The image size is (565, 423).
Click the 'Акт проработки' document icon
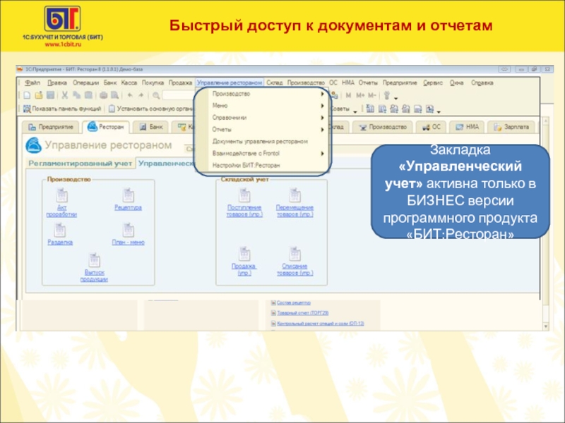[x=61, y=196]
